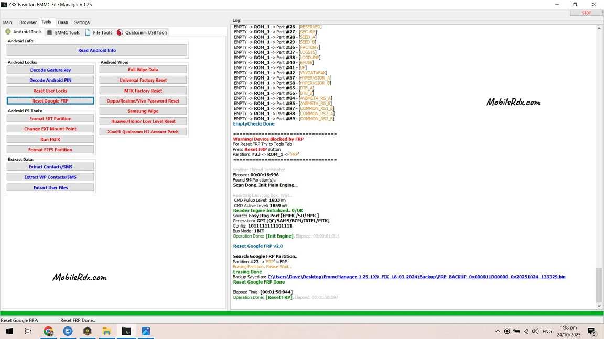Open the FRP backup file path link
Screen dimensions: 604x339
point(416,277)
